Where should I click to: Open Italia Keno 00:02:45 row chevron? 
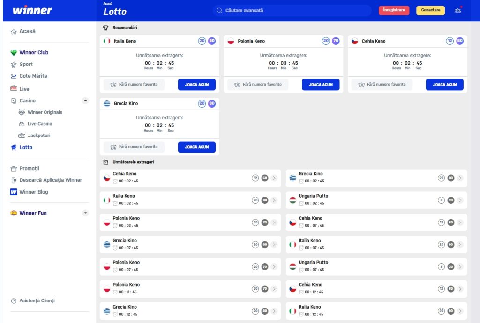tap(274, 200)
